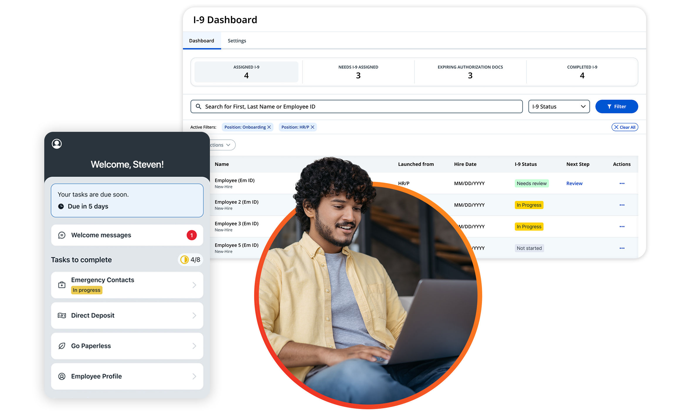
Task: Select the Needs I-9 Assigned summary card
Action: (358, 72)
